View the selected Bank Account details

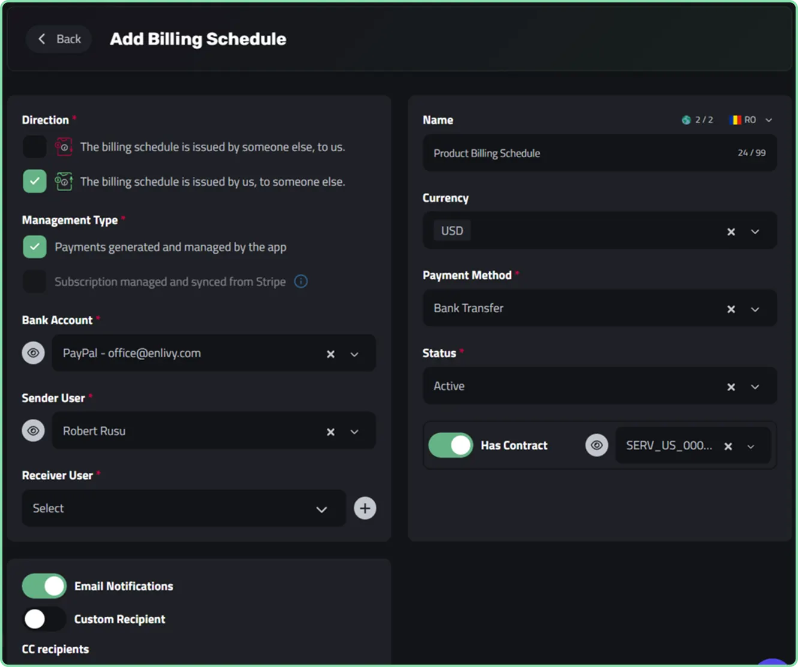point(34,353)
